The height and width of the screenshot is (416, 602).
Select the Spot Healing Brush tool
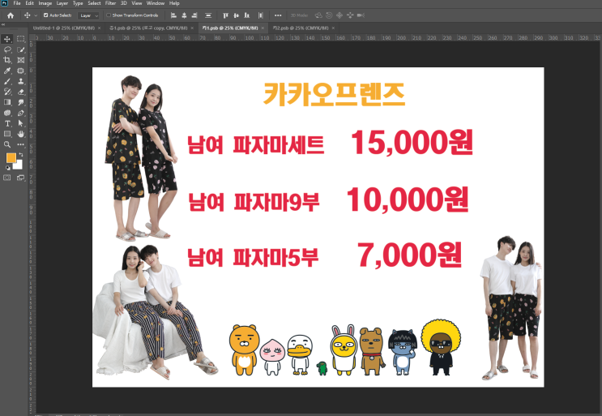click(x=21, y=71)
